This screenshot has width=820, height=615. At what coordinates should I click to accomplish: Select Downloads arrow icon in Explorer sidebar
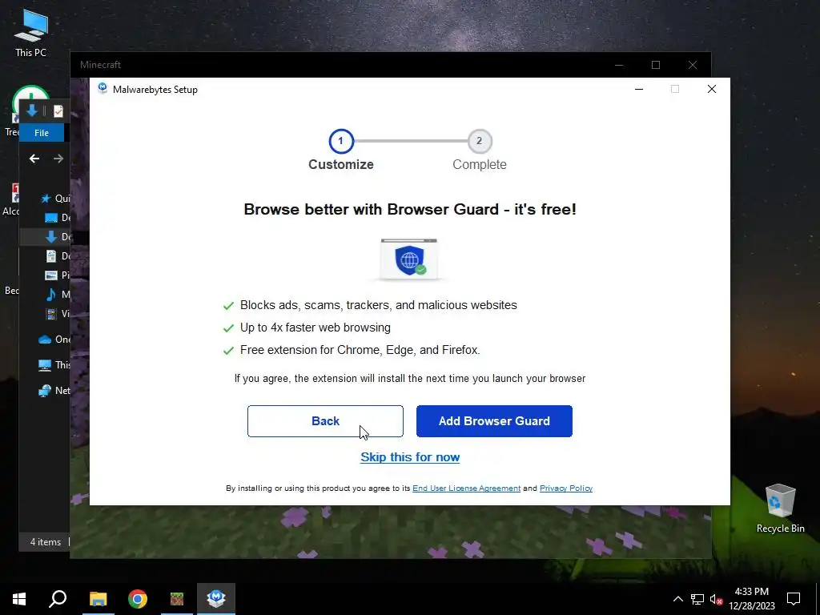(51, 237)
